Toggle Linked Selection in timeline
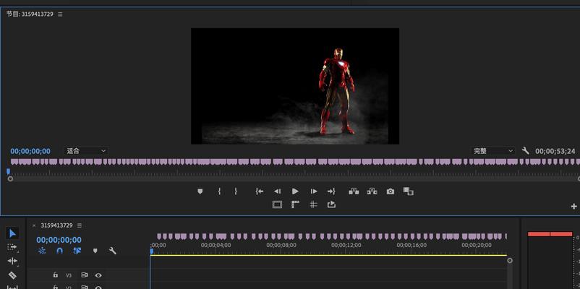Screen dimensions: 580x289 pyautogui.click(x=77, y=251)
